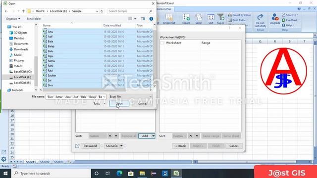This screenshot has width=317, height=178.
Task: Select Pictures in navigation pane
Action: [x=19, y=60]
